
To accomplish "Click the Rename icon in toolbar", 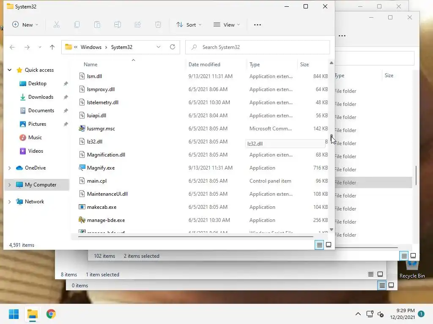I will click(x=118, y=25).
